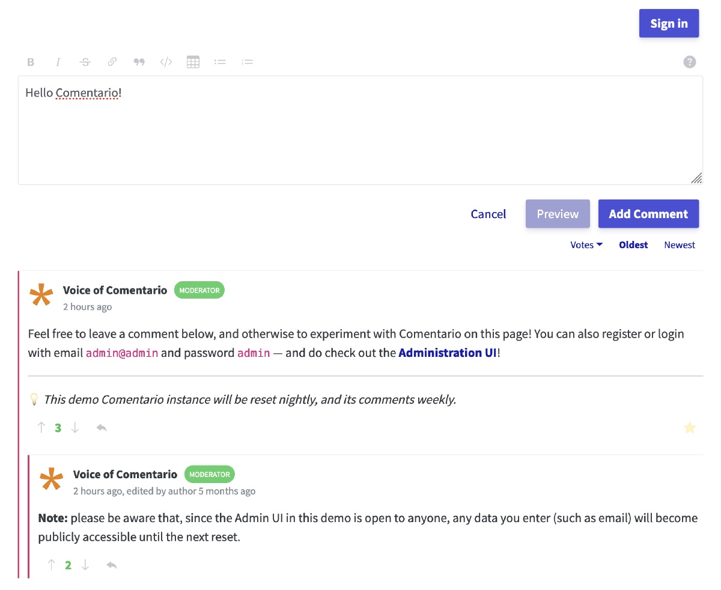Sort comments by Newest
The width and height of the screenshot is (721, 590).
(x=680, y=245)
